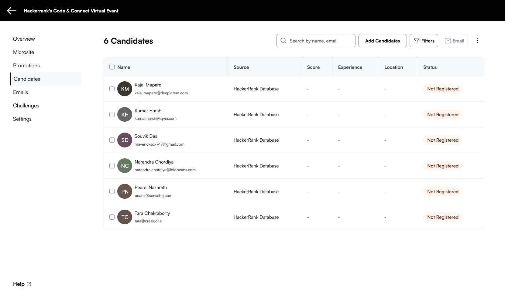The image size is (505, 301).
Task: Click the Add Candidates button
Action: (383, 41)
